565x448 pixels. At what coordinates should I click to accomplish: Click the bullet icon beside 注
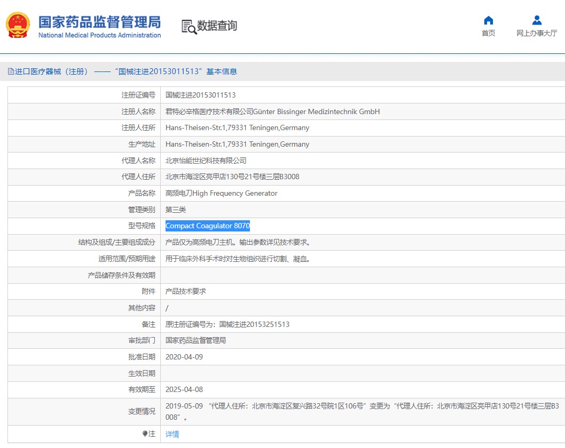point(145,434)
